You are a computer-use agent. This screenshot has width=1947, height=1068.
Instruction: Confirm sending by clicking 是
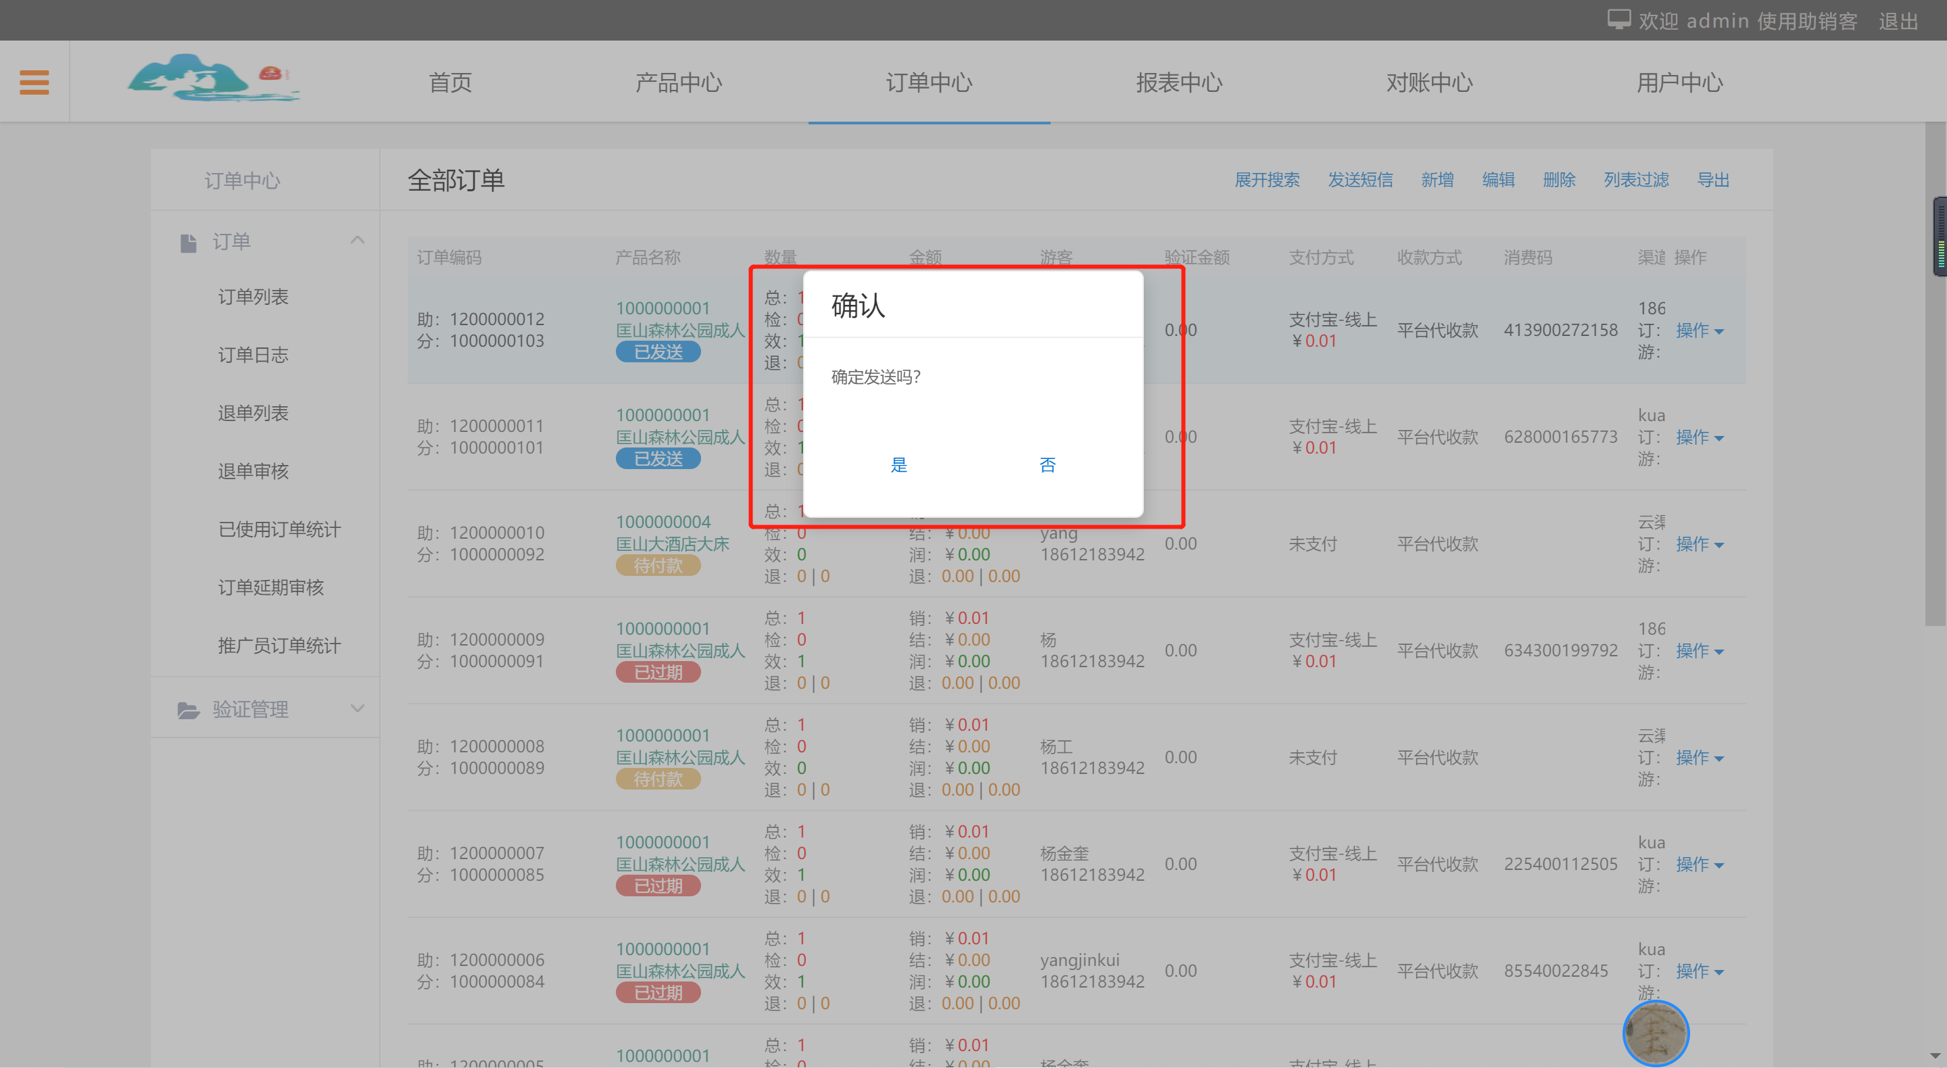coord(898,465)
